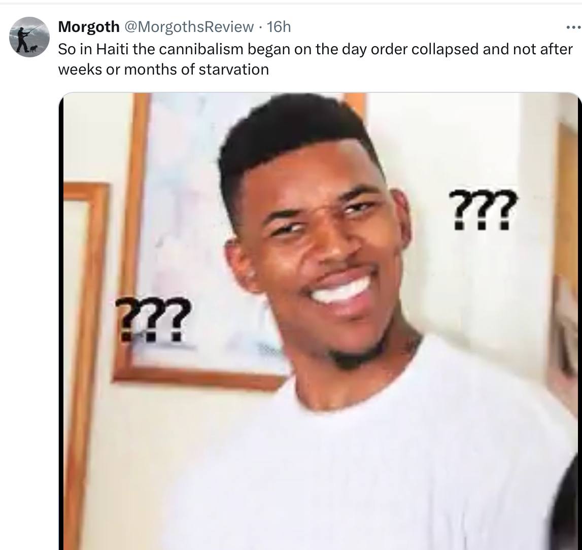Click the left ??? text in the meme
This screenshot has height=550, width=582.
point(153,319)
